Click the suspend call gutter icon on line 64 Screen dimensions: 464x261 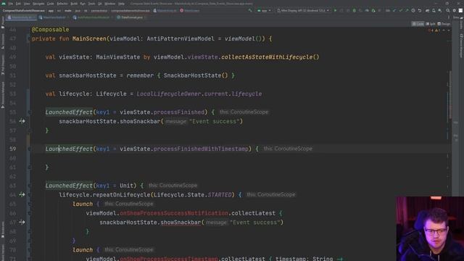[22, 194]
